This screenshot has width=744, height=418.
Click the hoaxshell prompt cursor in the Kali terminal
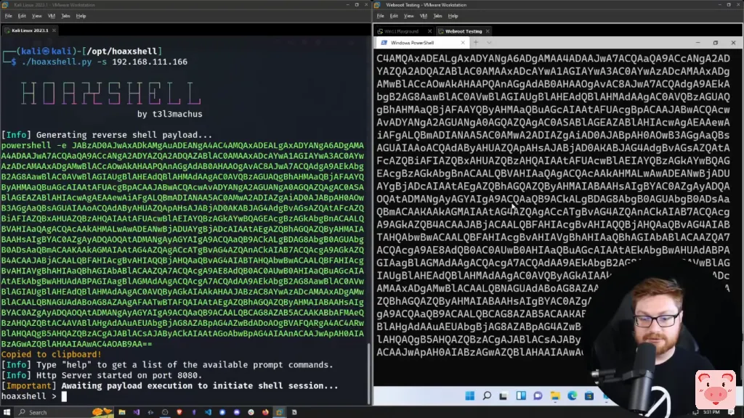coord(64,396)
